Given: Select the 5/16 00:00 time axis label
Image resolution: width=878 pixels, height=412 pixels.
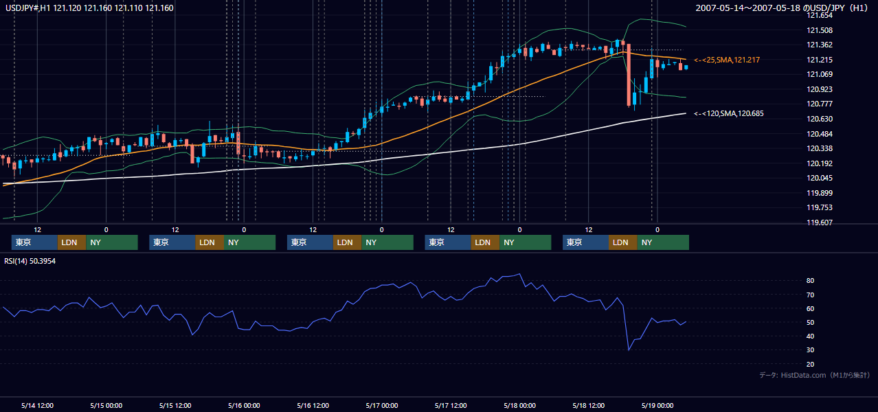Looking at the screenshot, I should pos(244,405).
